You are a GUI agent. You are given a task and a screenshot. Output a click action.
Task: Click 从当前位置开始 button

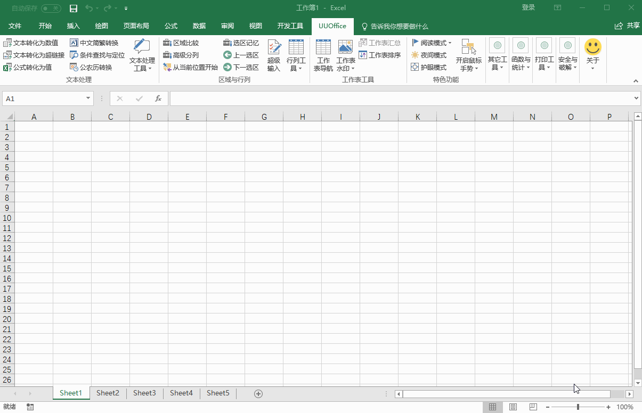point(191,67)
